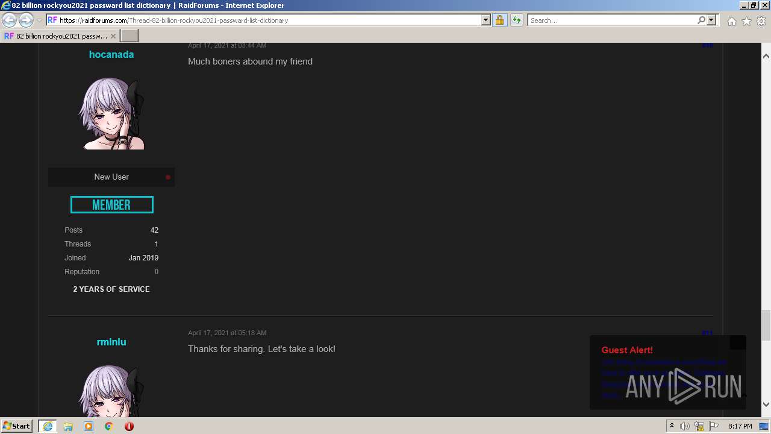Click hocanada's anime avatar image
Image resolution: width=771 pixels, height=434 pixels.
coord(111,113)
